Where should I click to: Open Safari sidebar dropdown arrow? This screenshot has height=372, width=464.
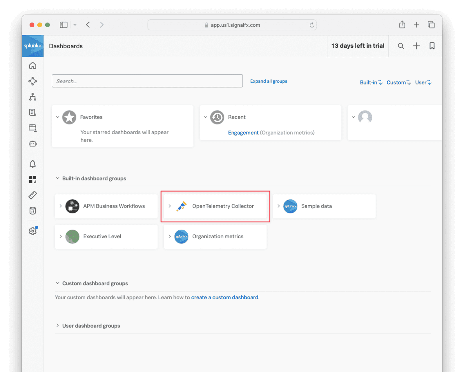[75, 25]
